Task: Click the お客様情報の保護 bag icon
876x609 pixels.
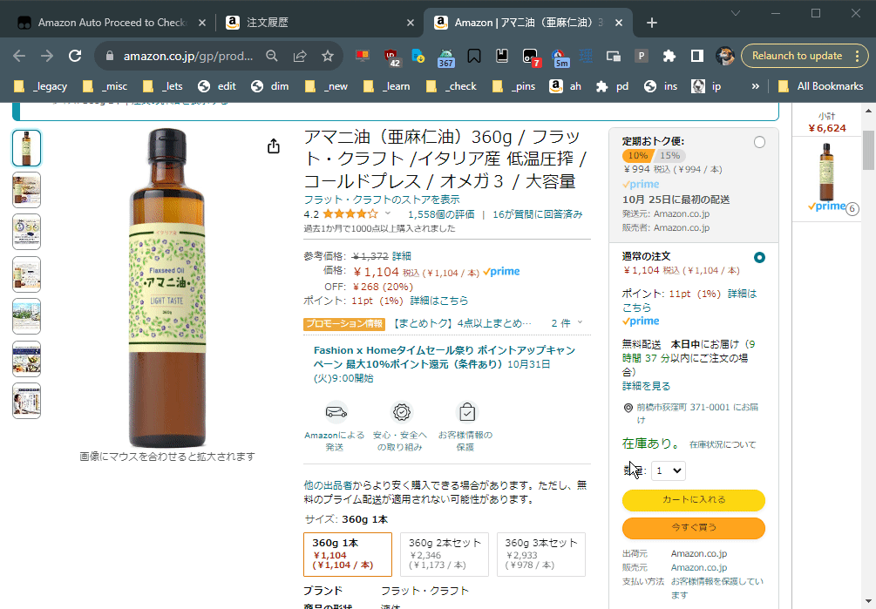Action: pyautogui.click(x=467, y=412)
